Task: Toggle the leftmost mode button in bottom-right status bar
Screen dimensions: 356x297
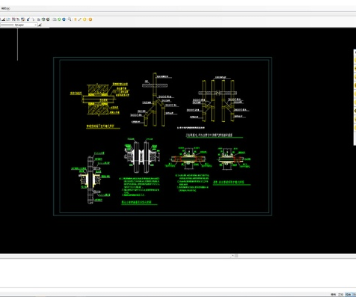Action: point(333,293)
